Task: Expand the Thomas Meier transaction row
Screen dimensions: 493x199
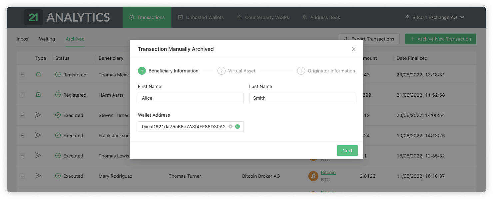Action: (22, 75)
